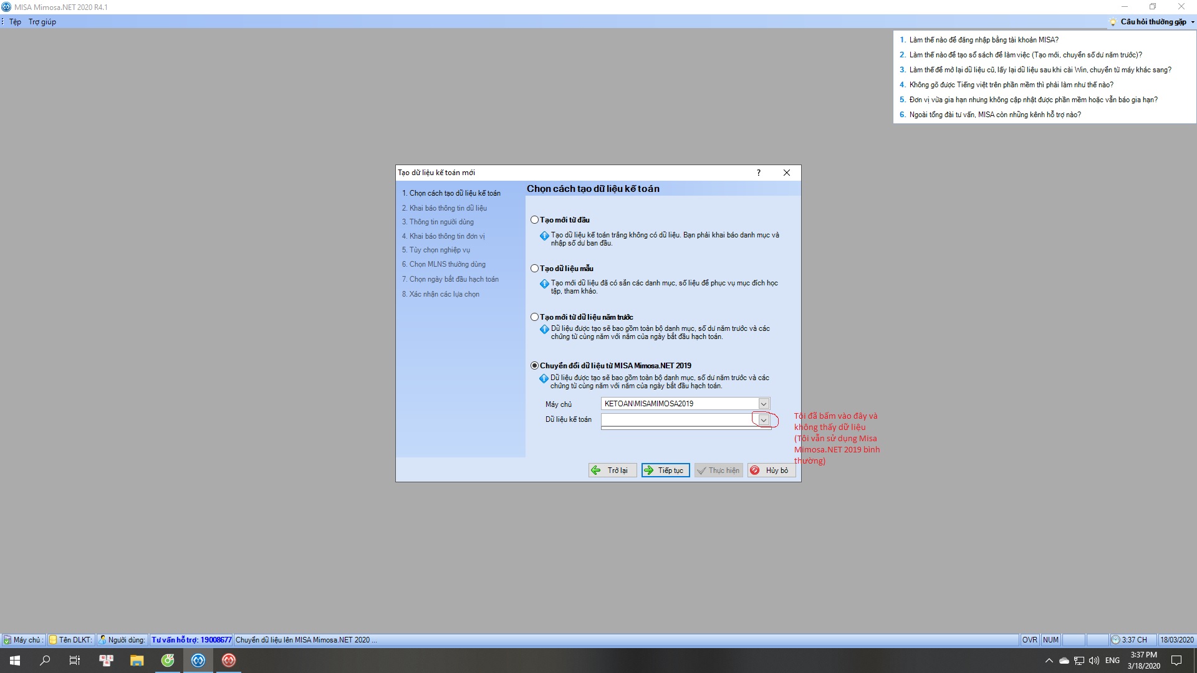Select the Tạo dữ liệu mẫu radio button

[534, 269]
